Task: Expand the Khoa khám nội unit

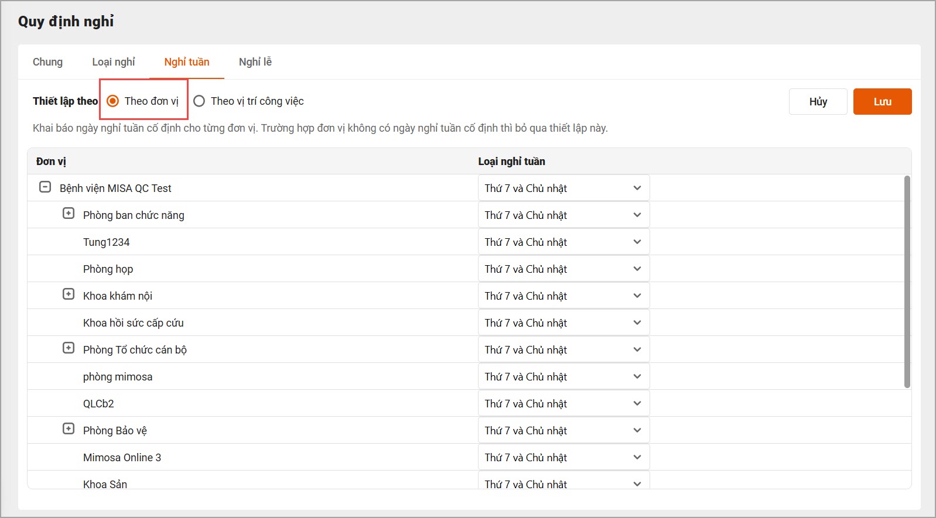Action: point(69,294)
